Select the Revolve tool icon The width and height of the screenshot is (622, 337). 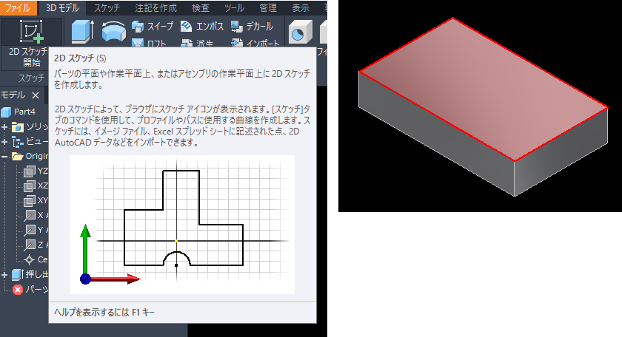113,31
